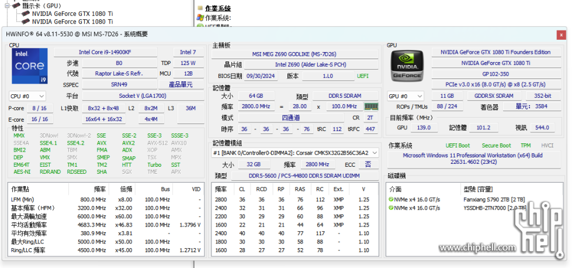
Task: Click the Intel Z690 chipset field
Action: 311,64
